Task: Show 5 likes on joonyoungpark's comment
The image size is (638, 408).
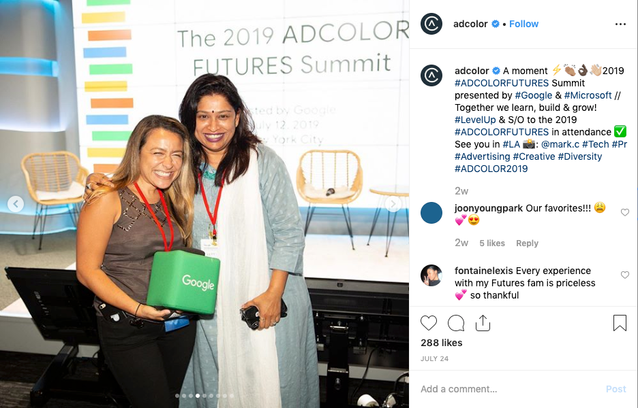Action: [492, 243]
